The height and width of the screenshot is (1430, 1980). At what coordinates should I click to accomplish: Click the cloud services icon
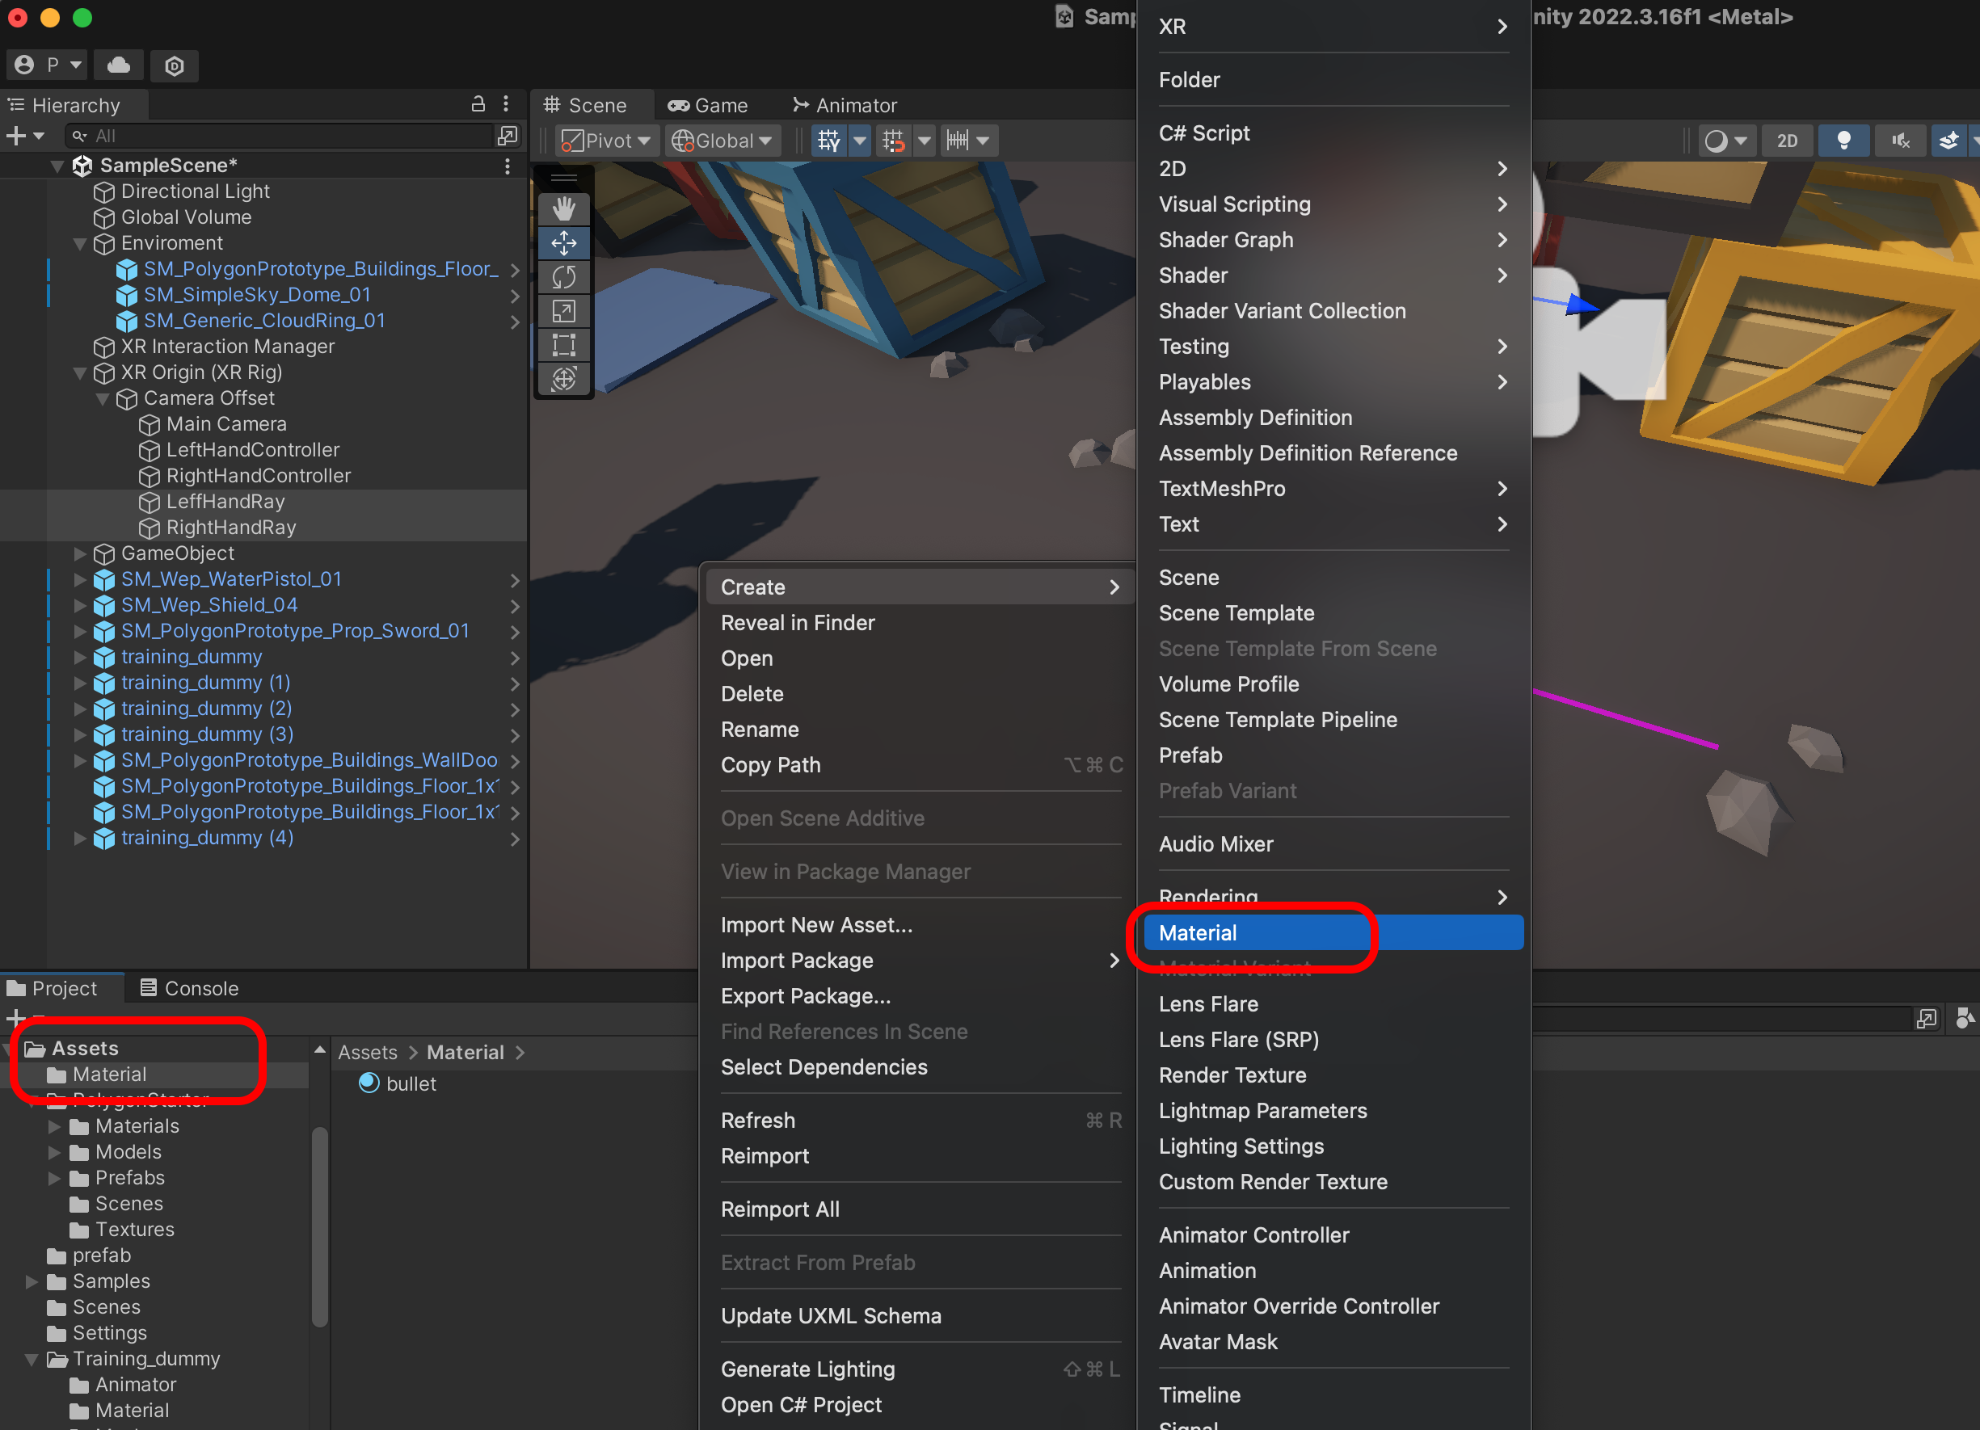click(x=119, y=65)
